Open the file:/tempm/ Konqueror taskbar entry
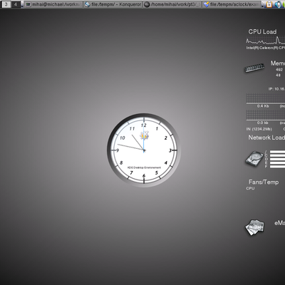285x285 pixels. [113, 4]
